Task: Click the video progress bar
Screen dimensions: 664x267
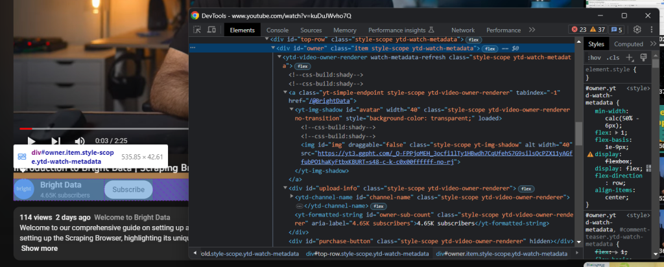Action: coord(97,129)
